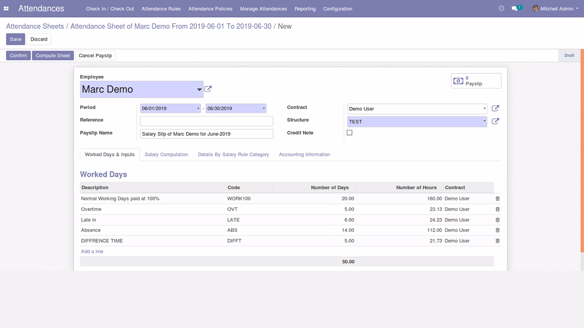Switch to the Salary Computation tab
584x328 pixels.
click(x=166, y=155)
